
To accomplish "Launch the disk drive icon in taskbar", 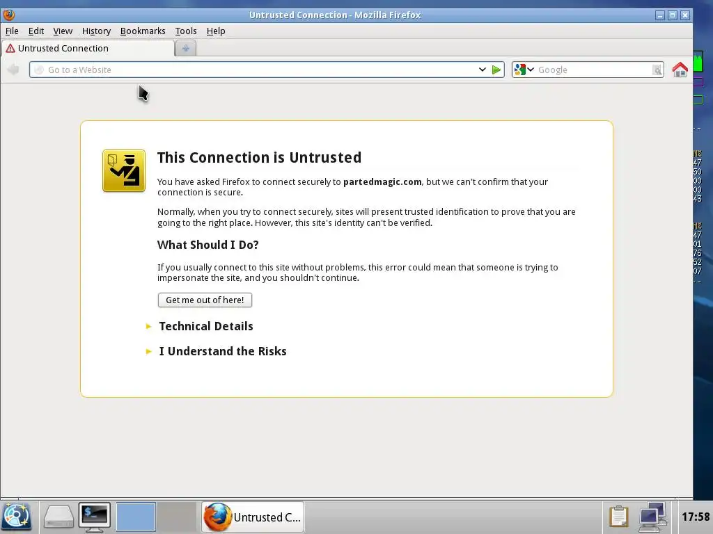I will pyautogui.click(x=58, y=517).
